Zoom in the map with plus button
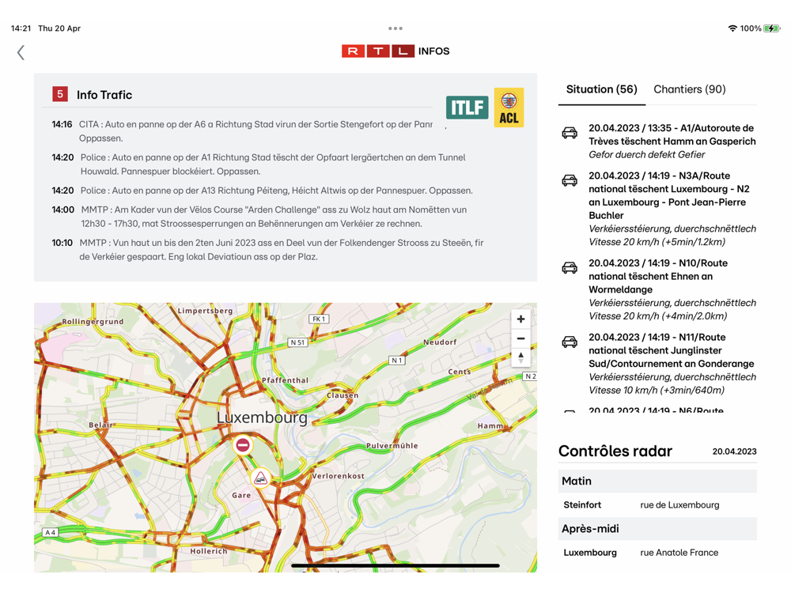This screenshot has height=593, width=791. 520,319
